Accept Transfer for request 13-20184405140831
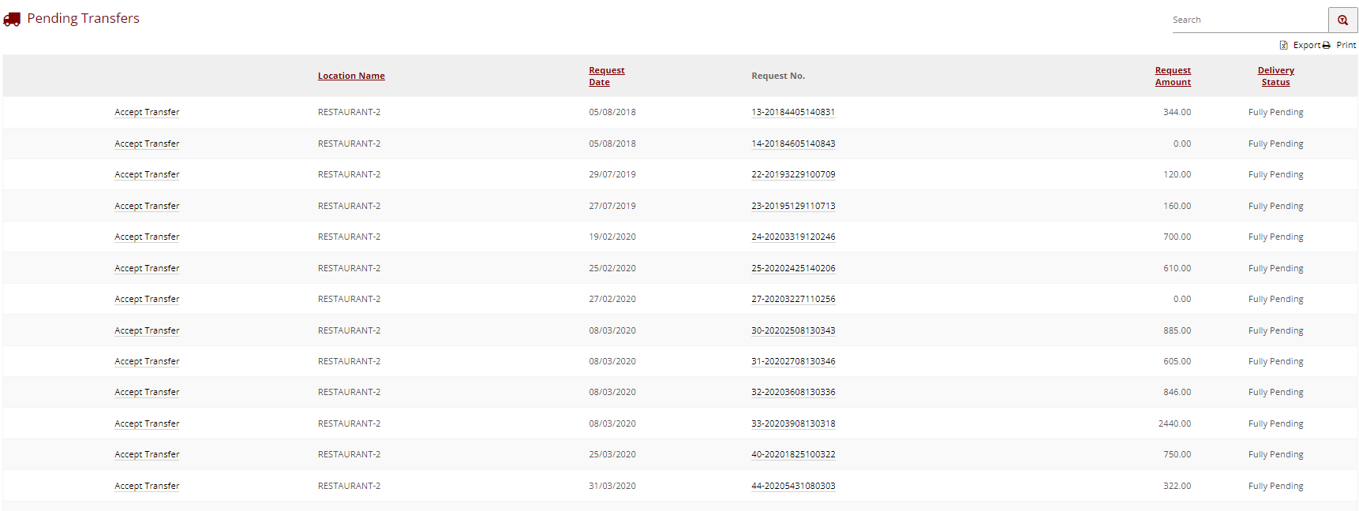 (x=147, y=113)
